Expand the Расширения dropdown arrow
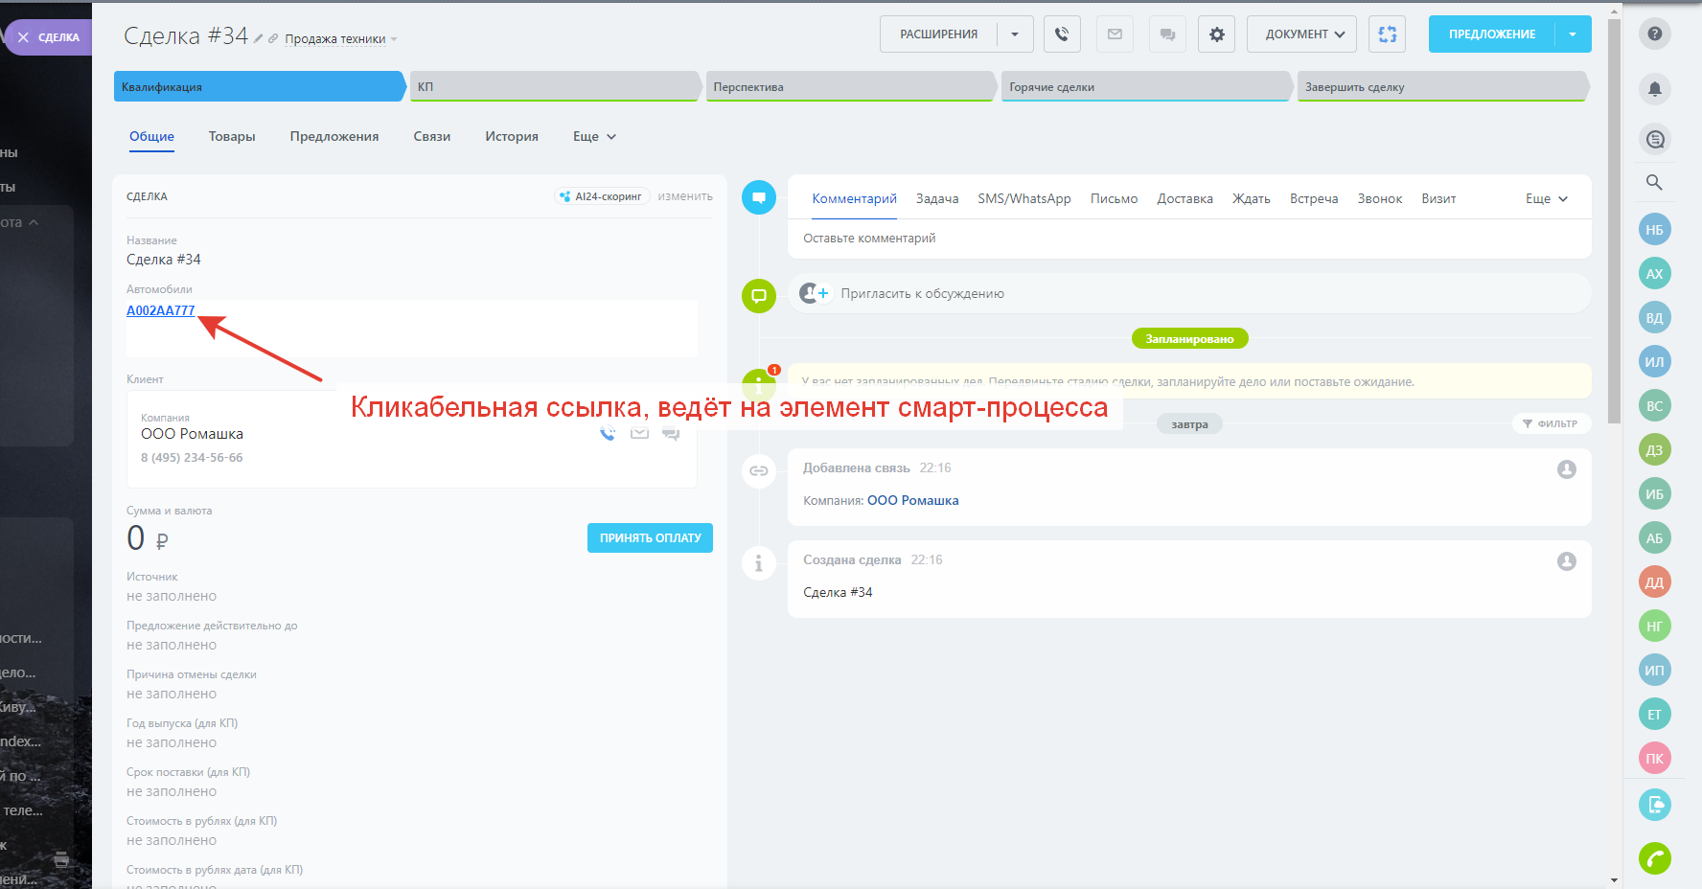Screen dimensions: 1702x889 point(1015,34)
